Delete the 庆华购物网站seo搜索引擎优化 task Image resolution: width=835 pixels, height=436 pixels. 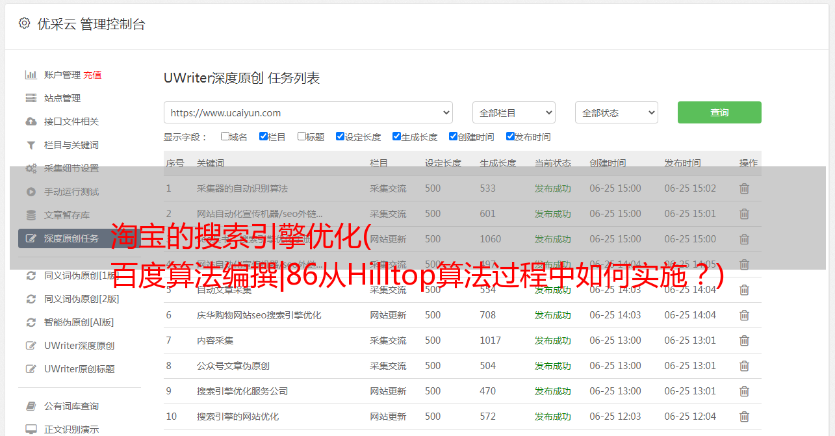pyautogui.click(x=744, y=315)
